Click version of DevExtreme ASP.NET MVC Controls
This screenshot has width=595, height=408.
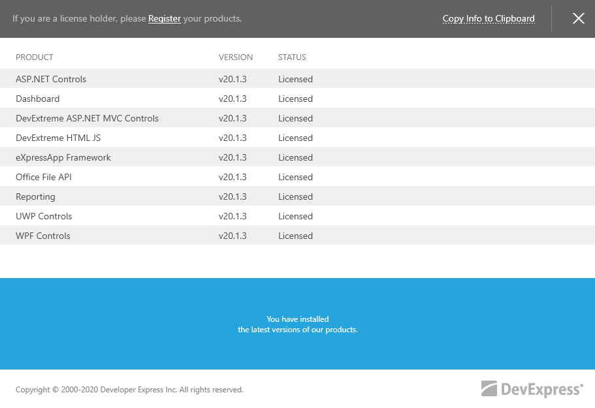pyautogui.click(x=233, y=118)
